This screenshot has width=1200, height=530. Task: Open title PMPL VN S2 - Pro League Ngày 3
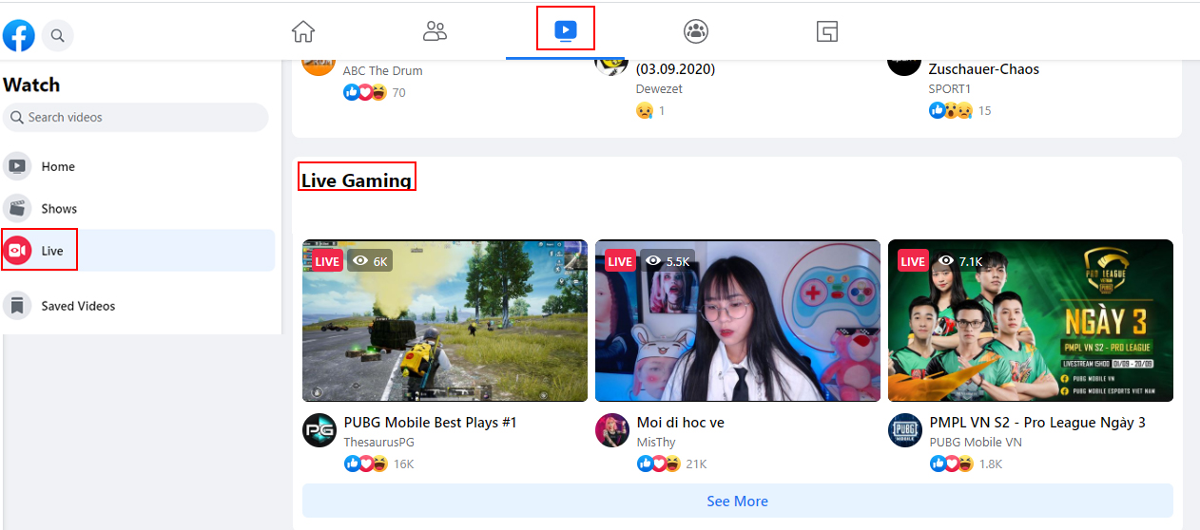1037,423
